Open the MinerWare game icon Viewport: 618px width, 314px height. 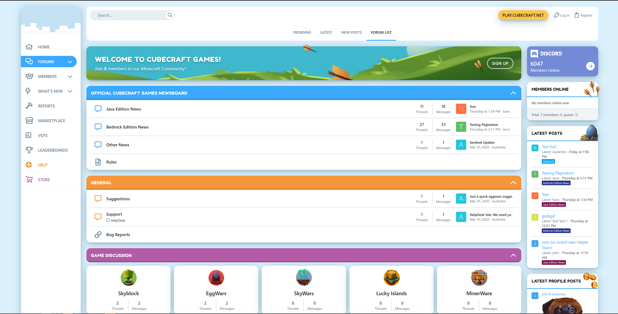(x=479, y=278)
